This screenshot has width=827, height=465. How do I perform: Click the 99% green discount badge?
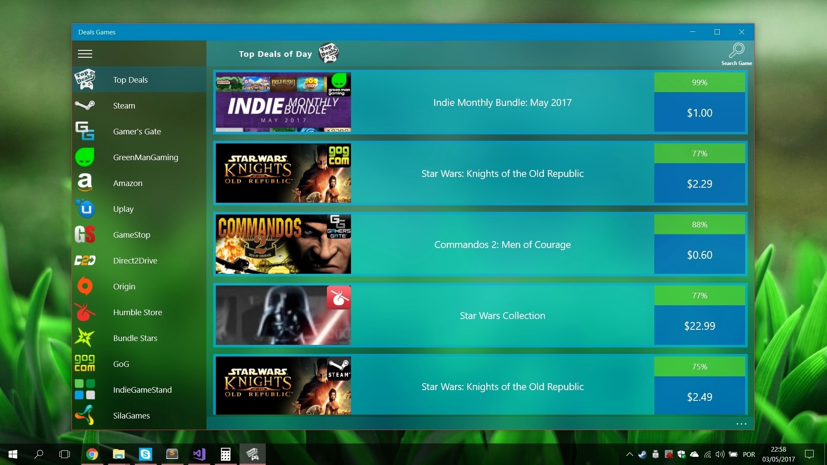click(x=699, y=82)
